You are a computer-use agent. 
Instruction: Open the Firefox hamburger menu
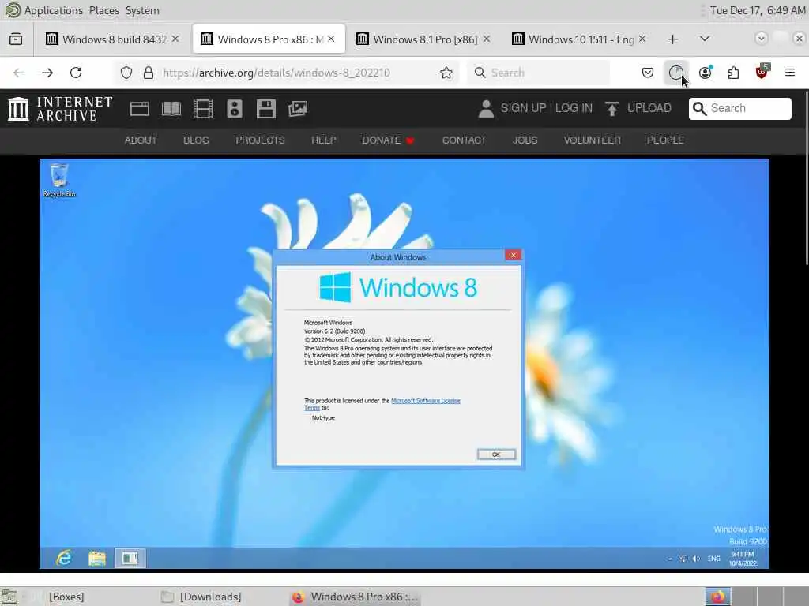[790, 73]
